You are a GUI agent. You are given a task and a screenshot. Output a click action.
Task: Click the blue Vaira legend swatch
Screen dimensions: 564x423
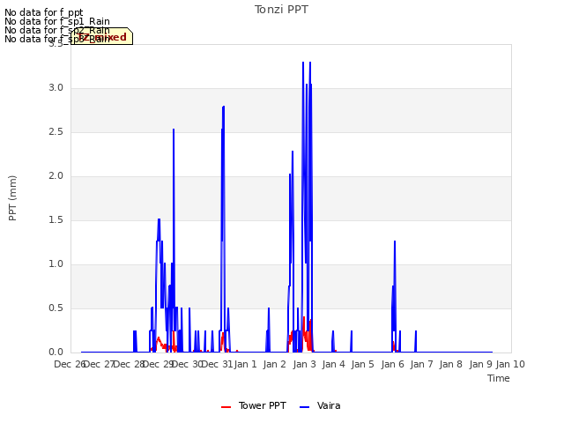pos(304,407)
